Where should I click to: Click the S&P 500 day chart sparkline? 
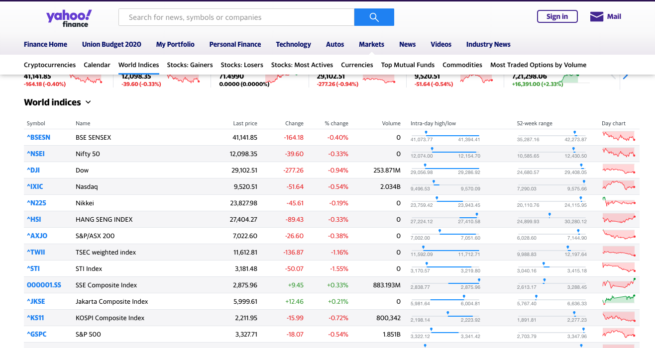619,333
